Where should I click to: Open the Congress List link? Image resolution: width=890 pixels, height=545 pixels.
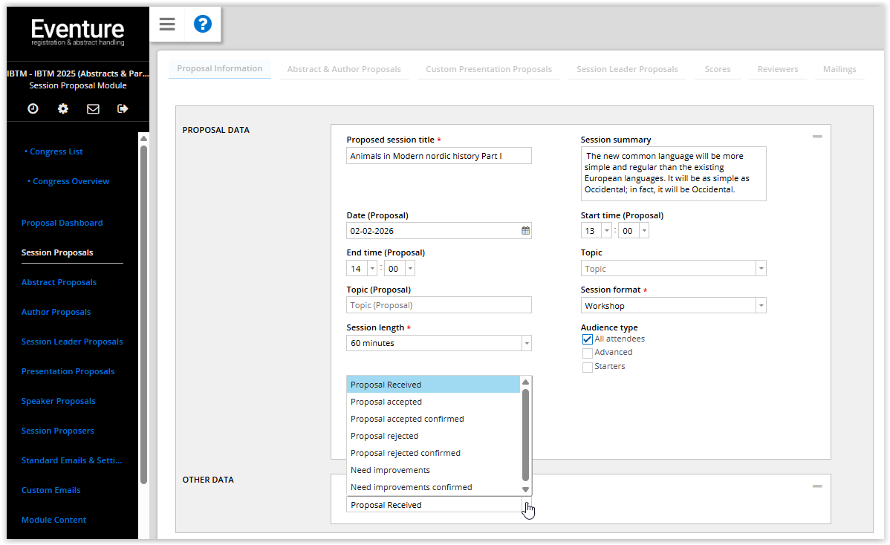[x=56, y=151]
